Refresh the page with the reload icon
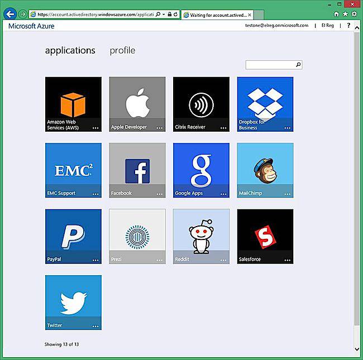363x360 pixels. pos(175,15)
